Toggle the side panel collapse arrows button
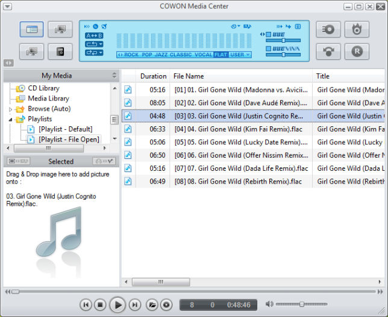 (8, 63)
